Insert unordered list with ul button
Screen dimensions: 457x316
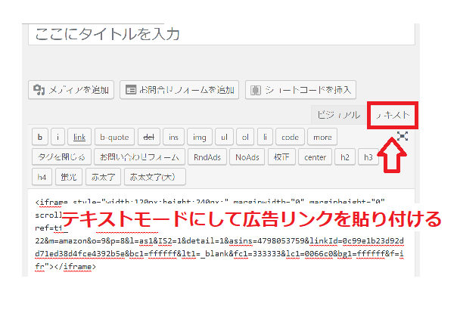224,137
